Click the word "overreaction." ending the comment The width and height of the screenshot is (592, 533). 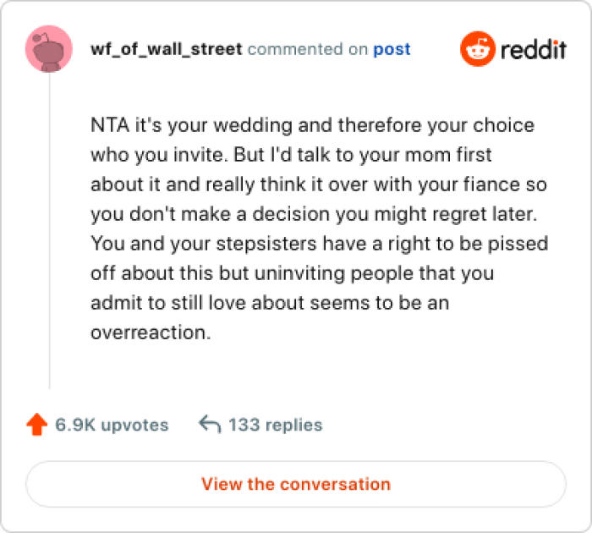coord(150,333)
